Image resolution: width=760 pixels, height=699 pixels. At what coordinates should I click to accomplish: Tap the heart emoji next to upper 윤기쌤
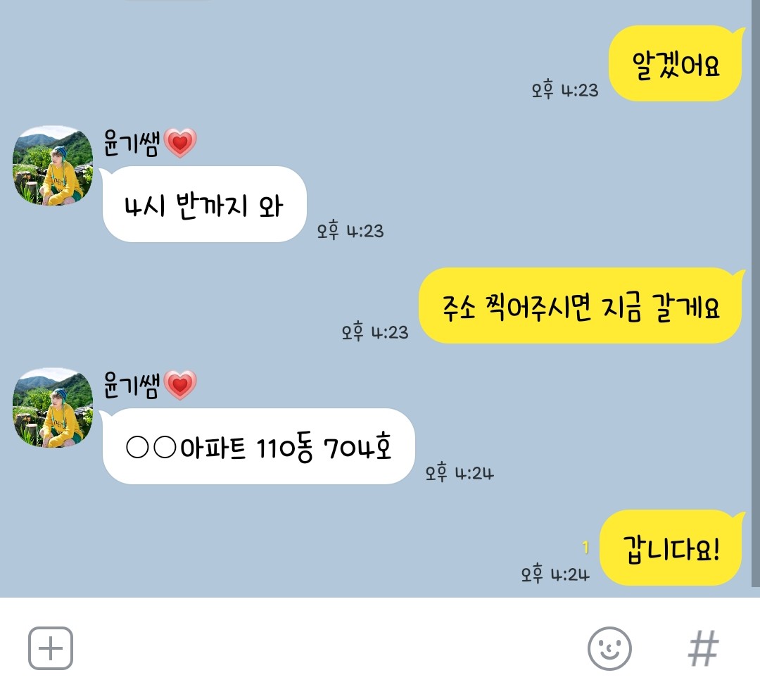click(180, 143)
